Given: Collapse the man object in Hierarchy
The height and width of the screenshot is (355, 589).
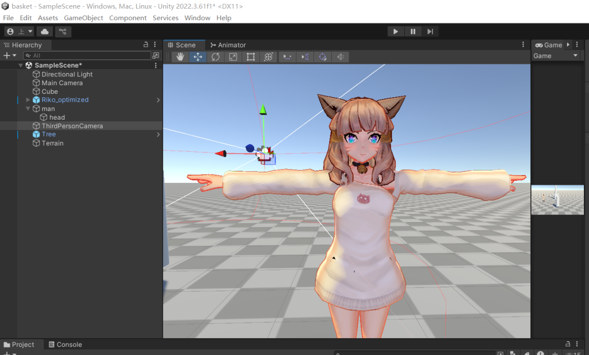Looking at the screenshot, I should pyautogui.click(x=28, y=109).
